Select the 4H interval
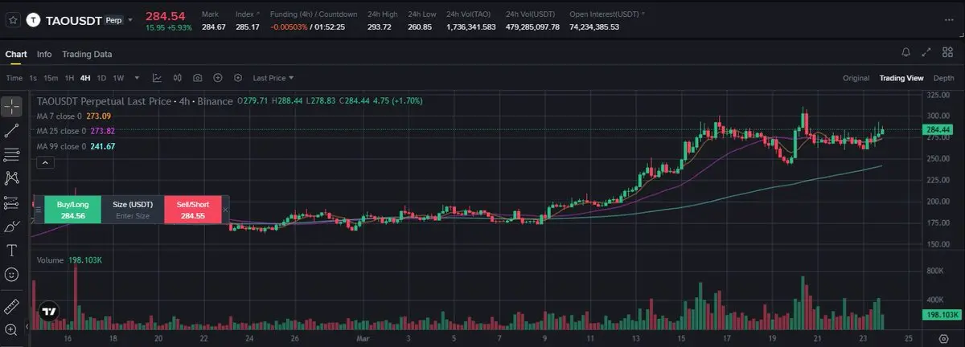This screenshot has width=965, height=347. click(85, 78)
